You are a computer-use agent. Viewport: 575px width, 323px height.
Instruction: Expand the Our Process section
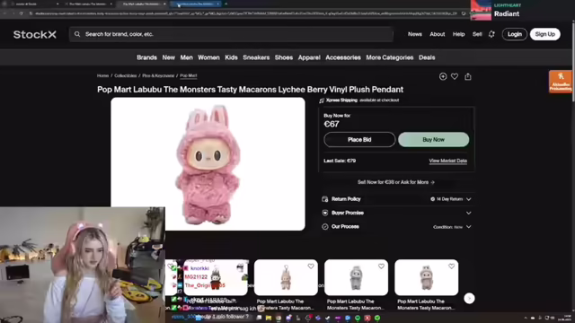click(x=469, y=227)
